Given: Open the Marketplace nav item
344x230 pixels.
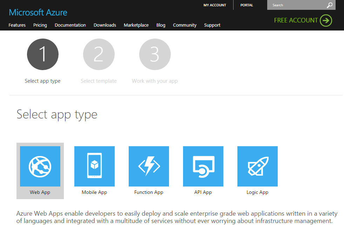Looking at the screenshot, I should tap(136, 25).
